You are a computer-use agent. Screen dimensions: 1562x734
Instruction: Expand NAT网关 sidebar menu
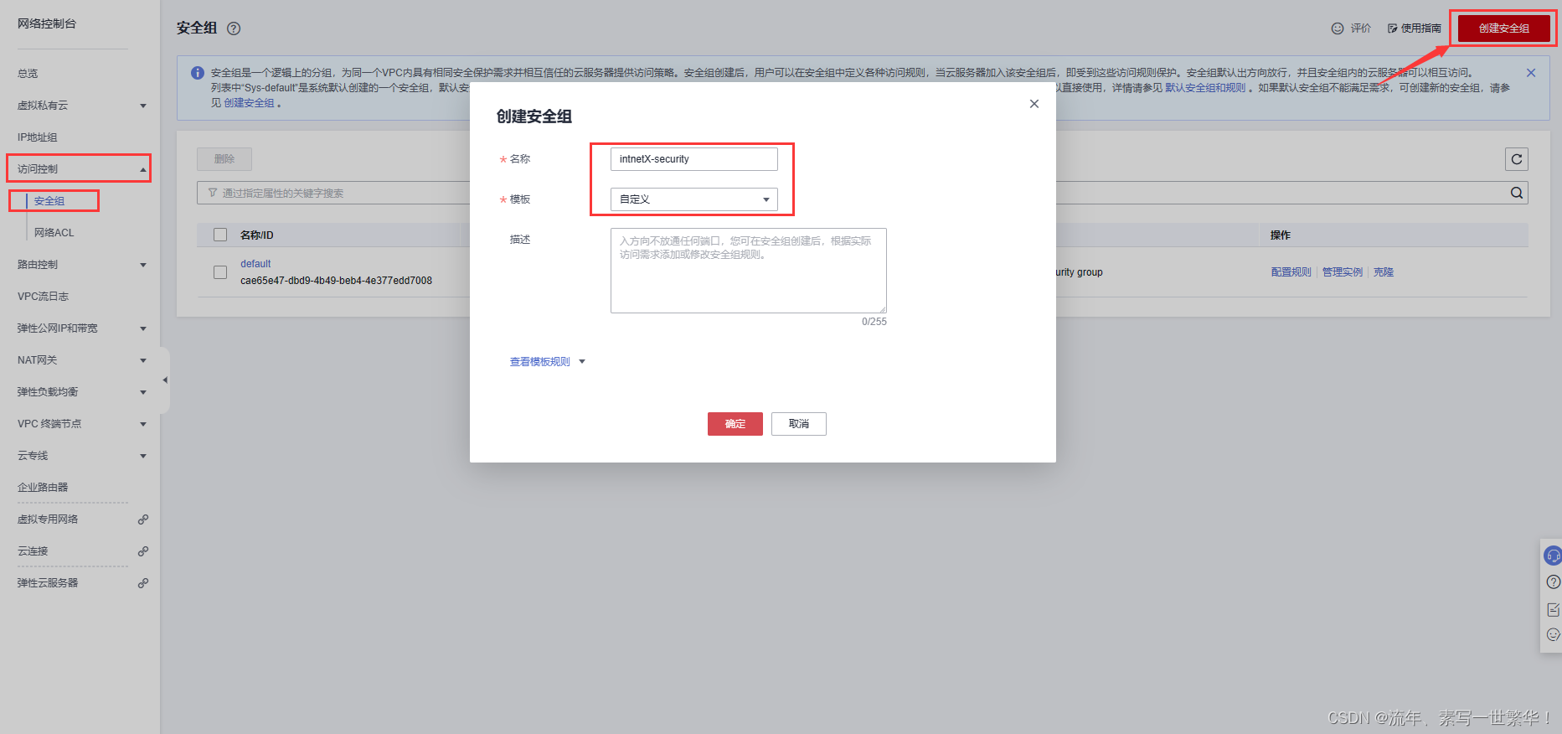(x=143, y=360)
